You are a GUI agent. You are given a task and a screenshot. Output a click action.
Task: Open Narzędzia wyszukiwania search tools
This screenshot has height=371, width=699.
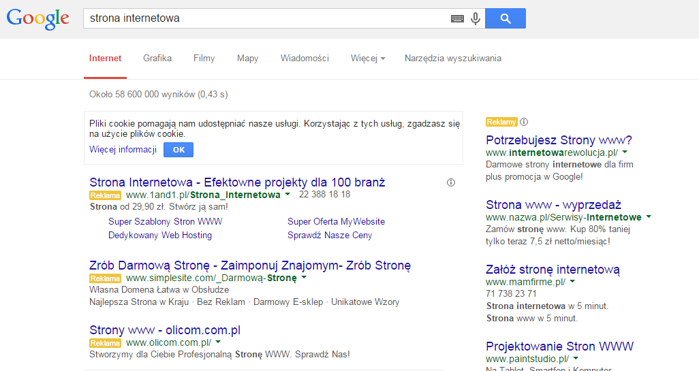pyautogui.click(x=452, y=59)
